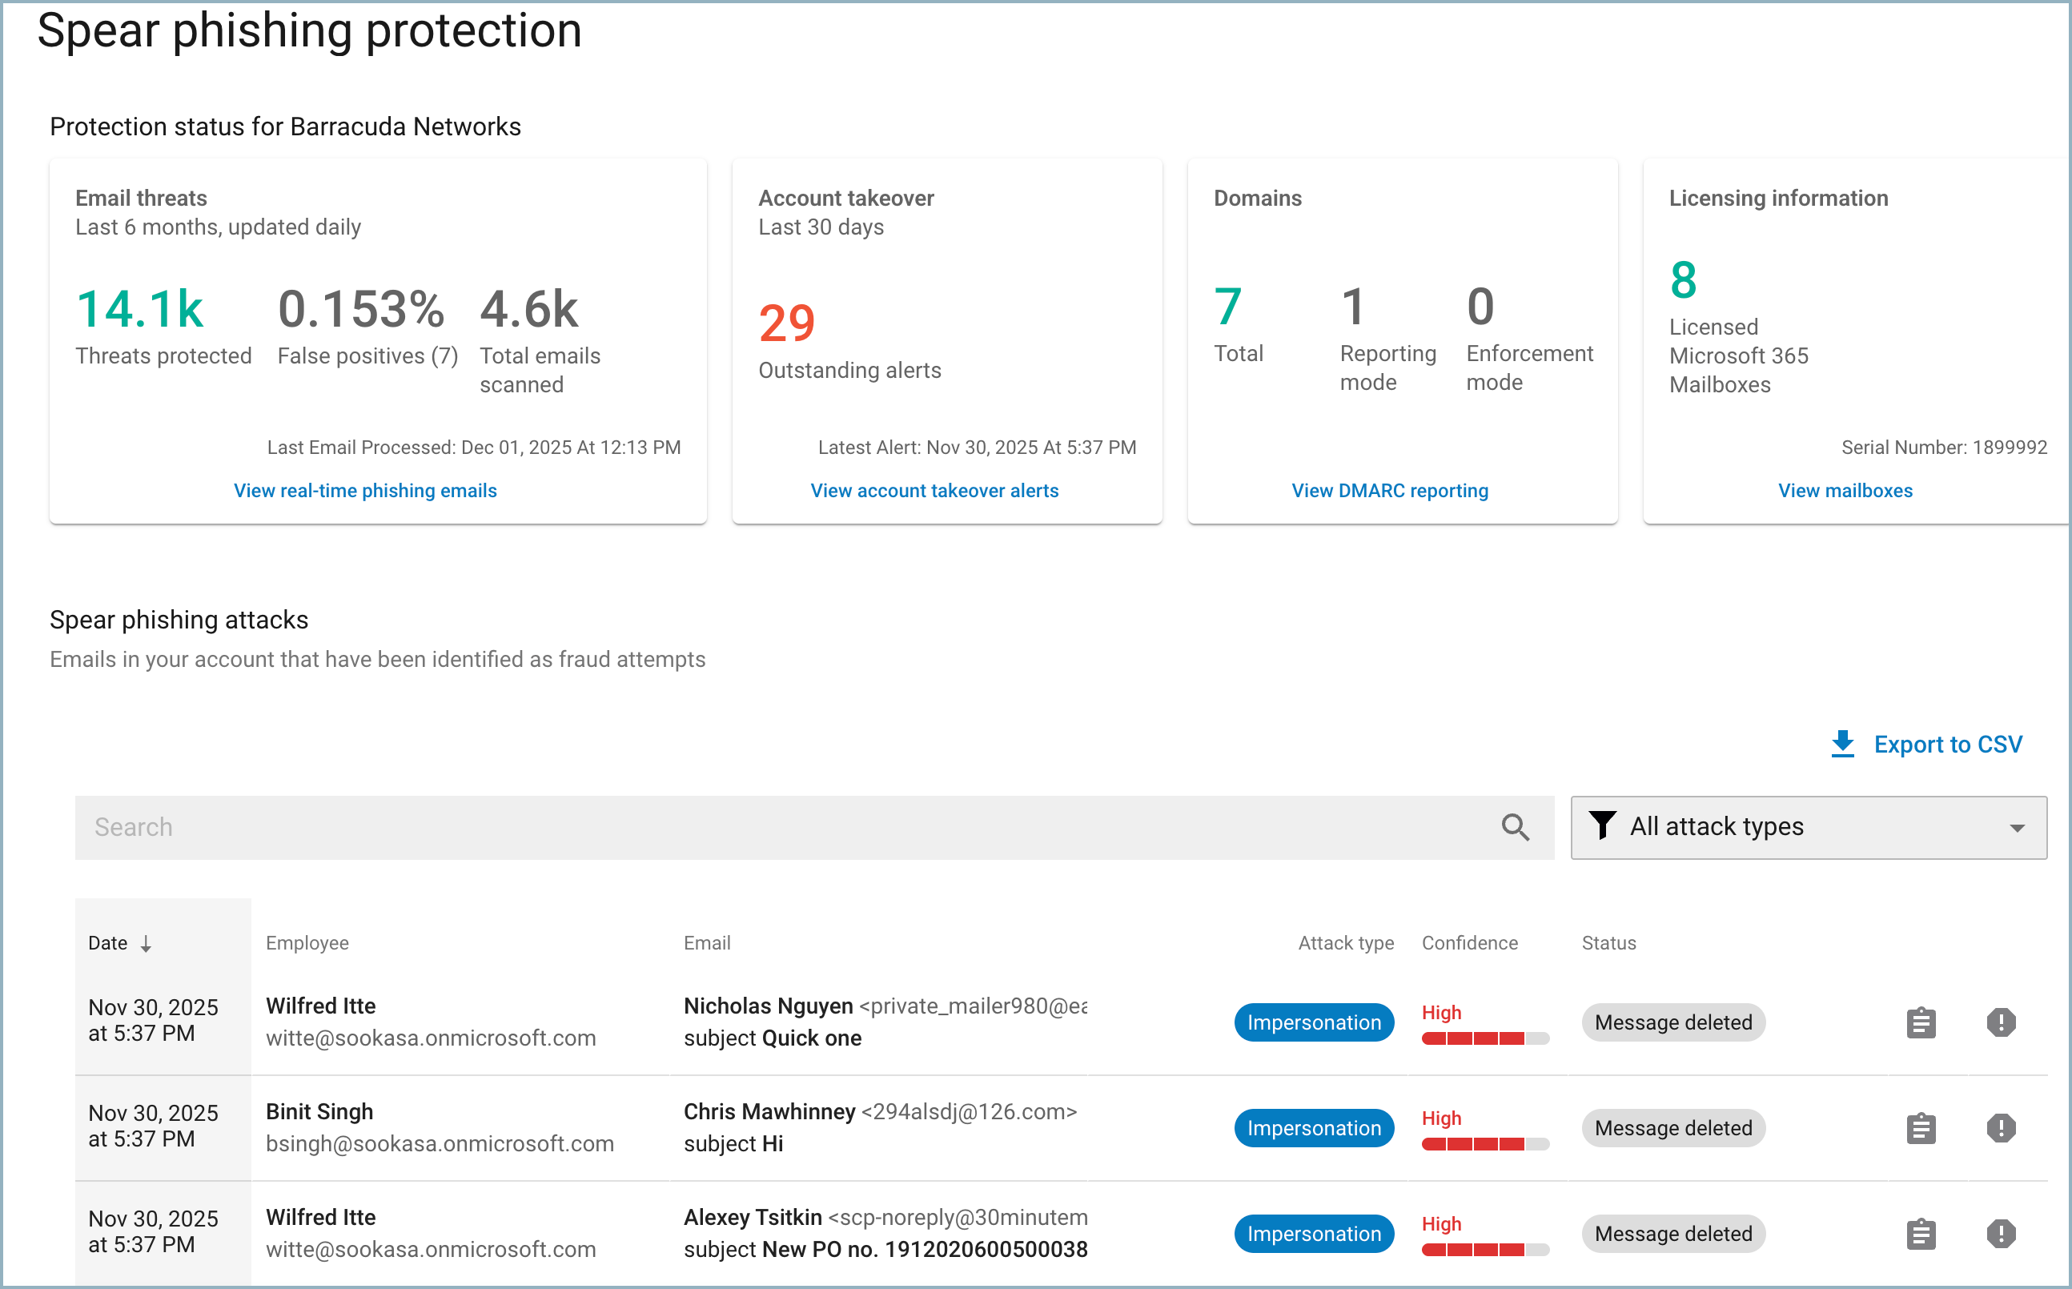Open the clipboard details icon for Quick one email
Screen dimensions: 2072x1289
click(1921, 1022)
